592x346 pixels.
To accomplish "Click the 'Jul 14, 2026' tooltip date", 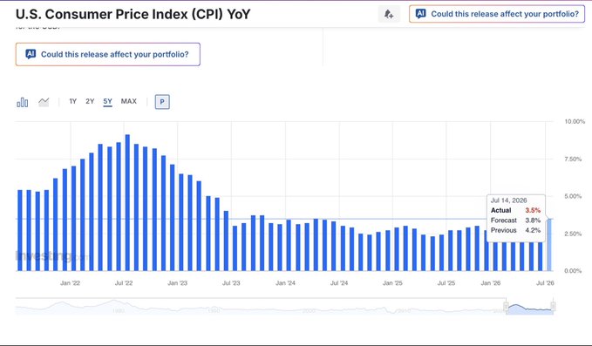I will (508, 200).
